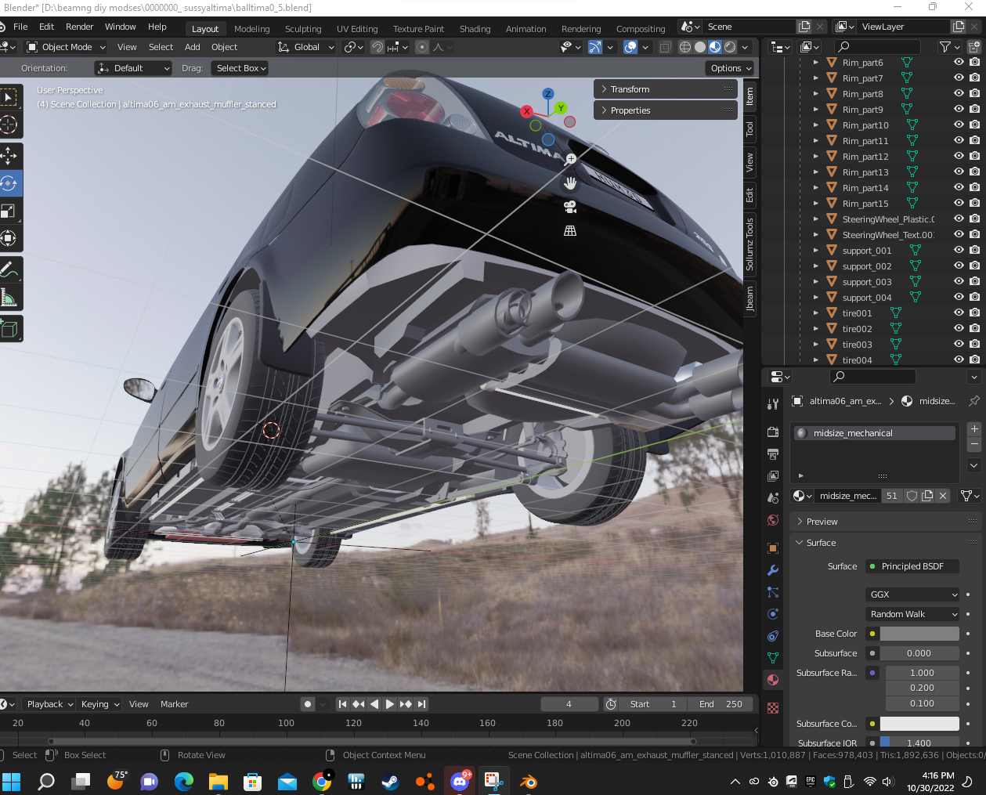Image resolution: width=986 pixels, height=795 pixels.
Task: Open the Keying popover
Action: (x=100, y=704)
